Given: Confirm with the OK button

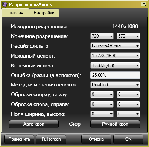Looking at the screenshot, I should pyautogui.click(x=128, y=139).
